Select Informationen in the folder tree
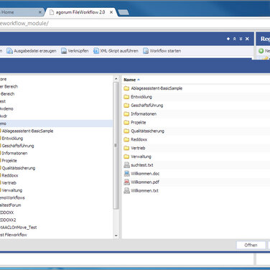The image size is (270, 270). [14, 153]
